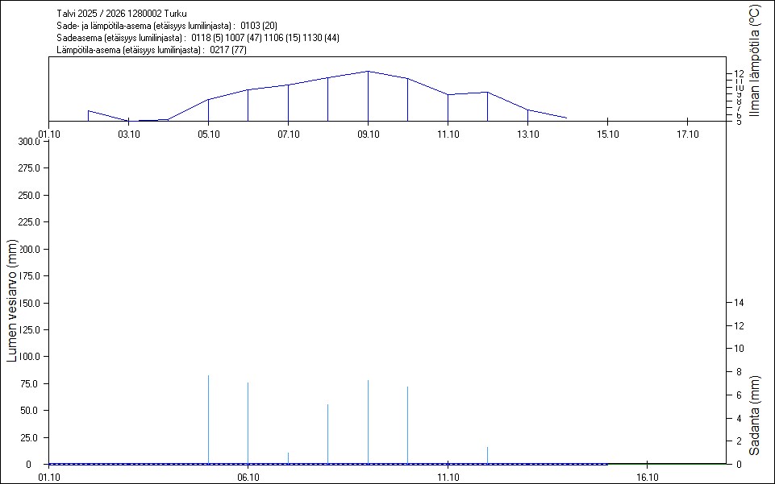Click the precipitation bar on 09.10
The width and height of the screenshot is (775, 484).
pyautogui.click(x=368, y=421)
